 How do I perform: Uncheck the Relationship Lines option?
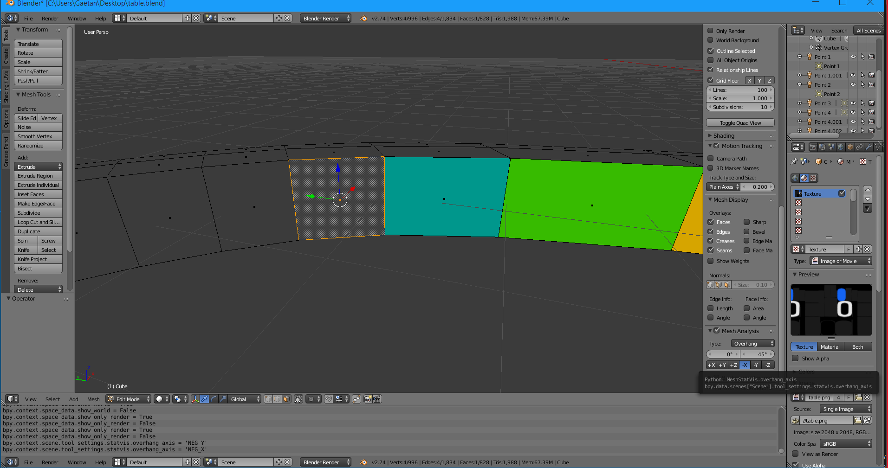pyautogui.click(x=710, y=70)
